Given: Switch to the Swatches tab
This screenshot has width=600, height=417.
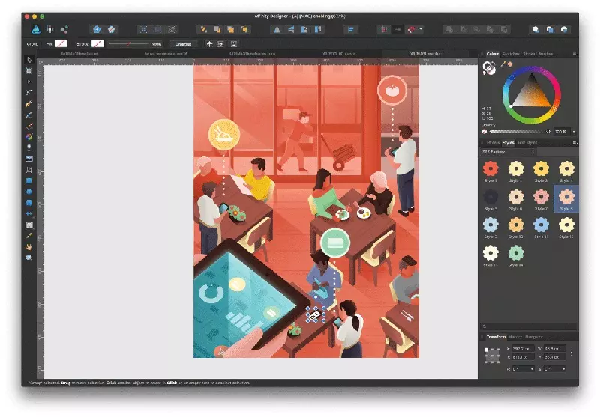Looking at the screenshot, I should click(511, 54).
